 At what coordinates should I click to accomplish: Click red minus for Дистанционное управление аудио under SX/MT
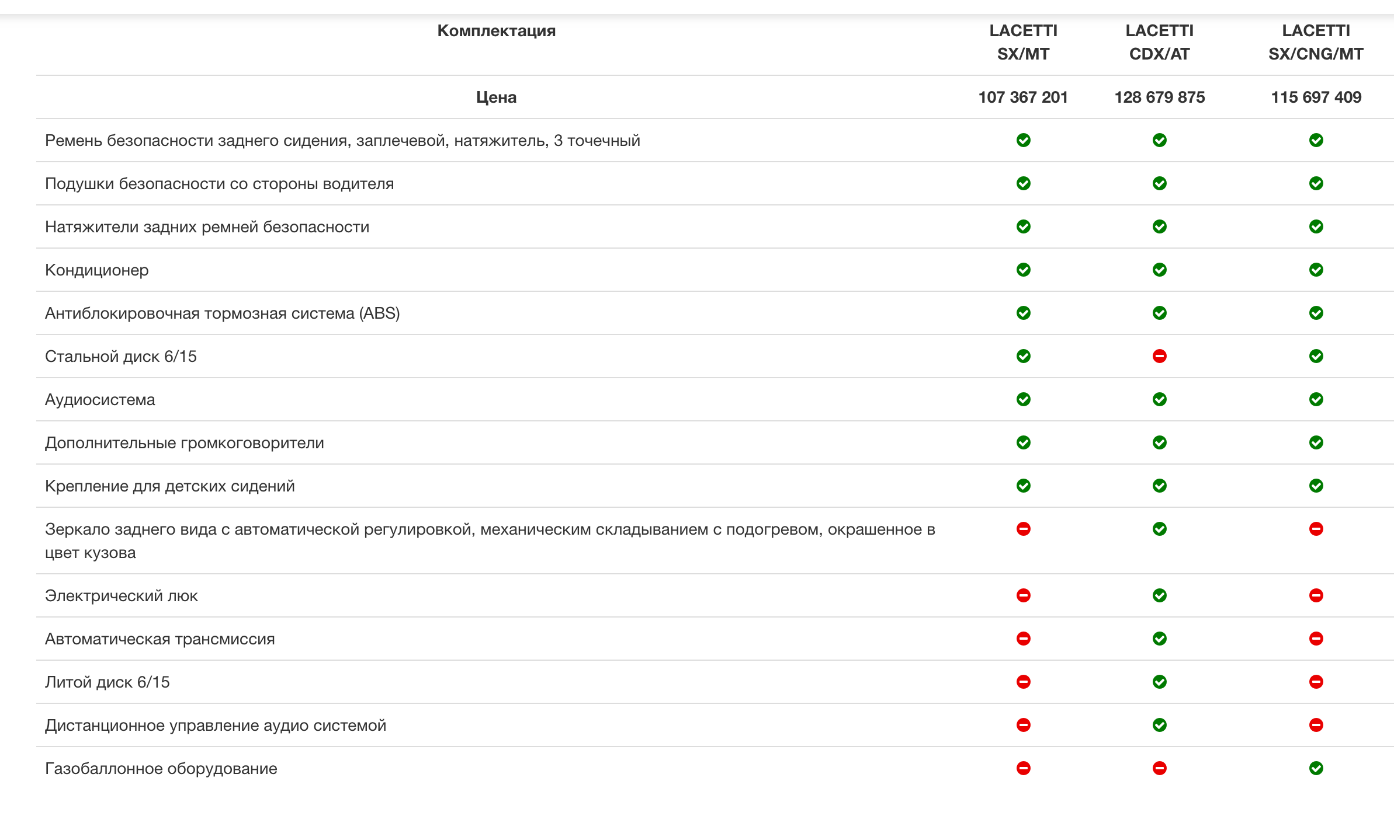(1023, 725)
